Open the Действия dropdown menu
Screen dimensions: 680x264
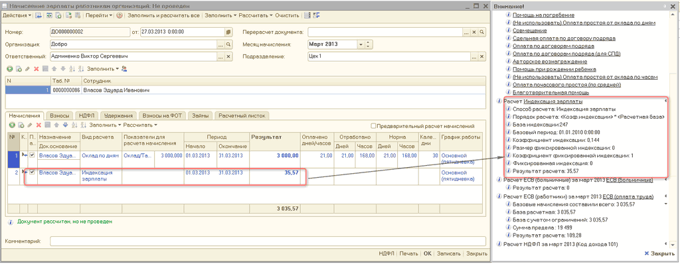[x=17, y=15]
